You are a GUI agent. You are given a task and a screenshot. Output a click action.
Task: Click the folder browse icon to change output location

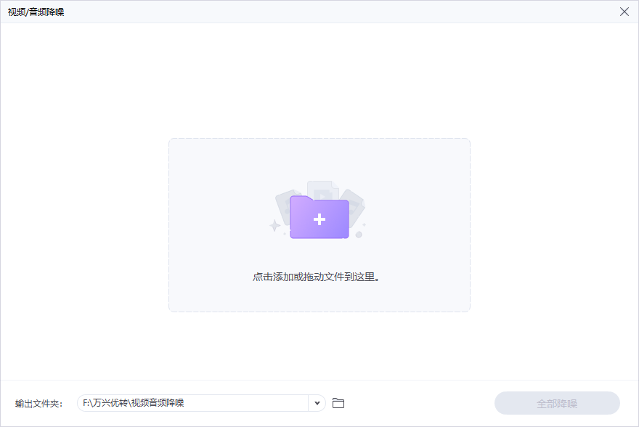[x=338, y=402]
